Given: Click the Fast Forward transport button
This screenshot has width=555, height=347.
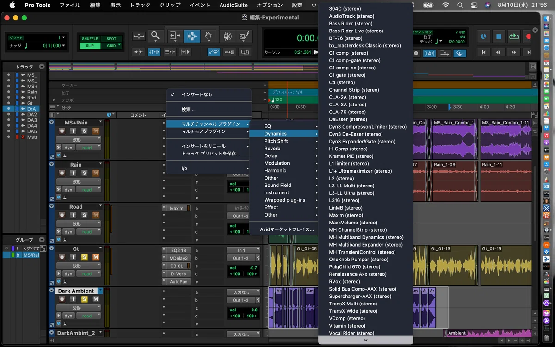Looking at the screenshot, I should pos(514,52).
